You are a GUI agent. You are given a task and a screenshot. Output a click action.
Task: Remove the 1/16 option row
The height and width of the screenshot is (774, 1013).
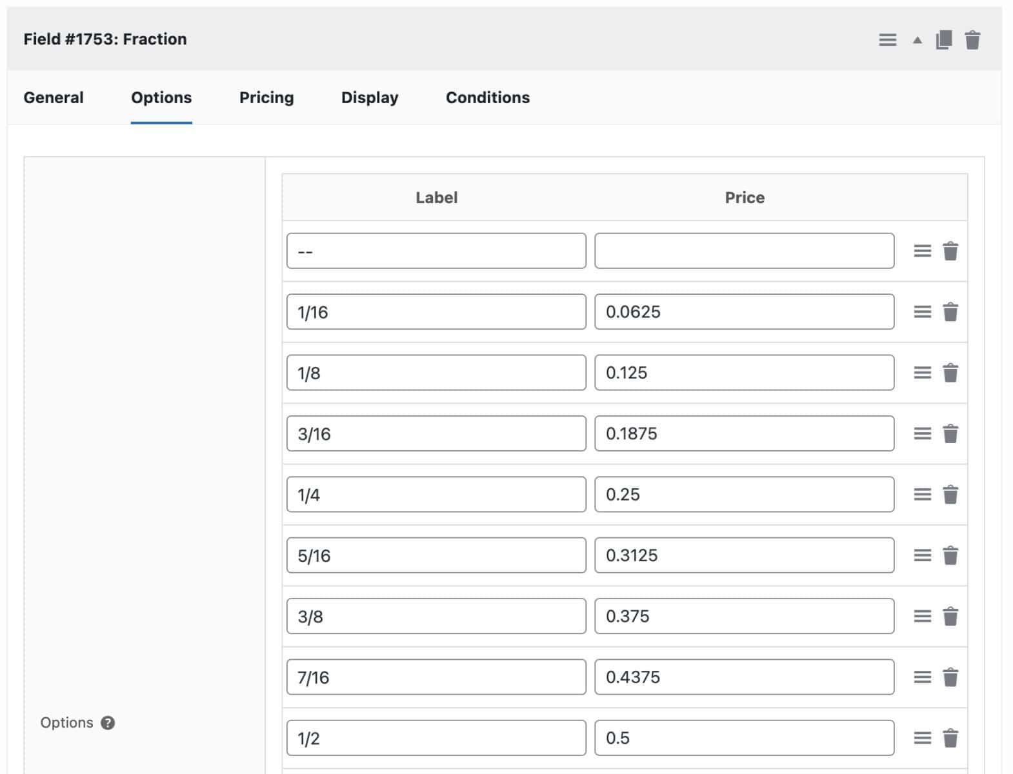[x=950, y=312]
